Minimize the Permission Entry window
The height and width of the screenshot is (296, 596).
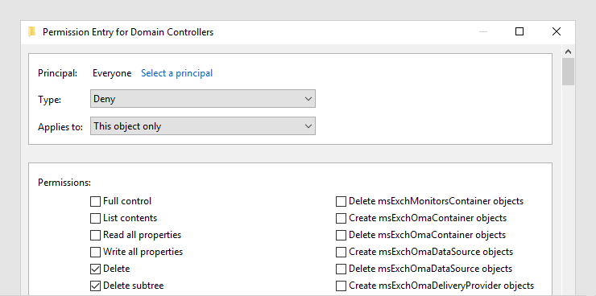pyautogui.click(x=483, y=31)
